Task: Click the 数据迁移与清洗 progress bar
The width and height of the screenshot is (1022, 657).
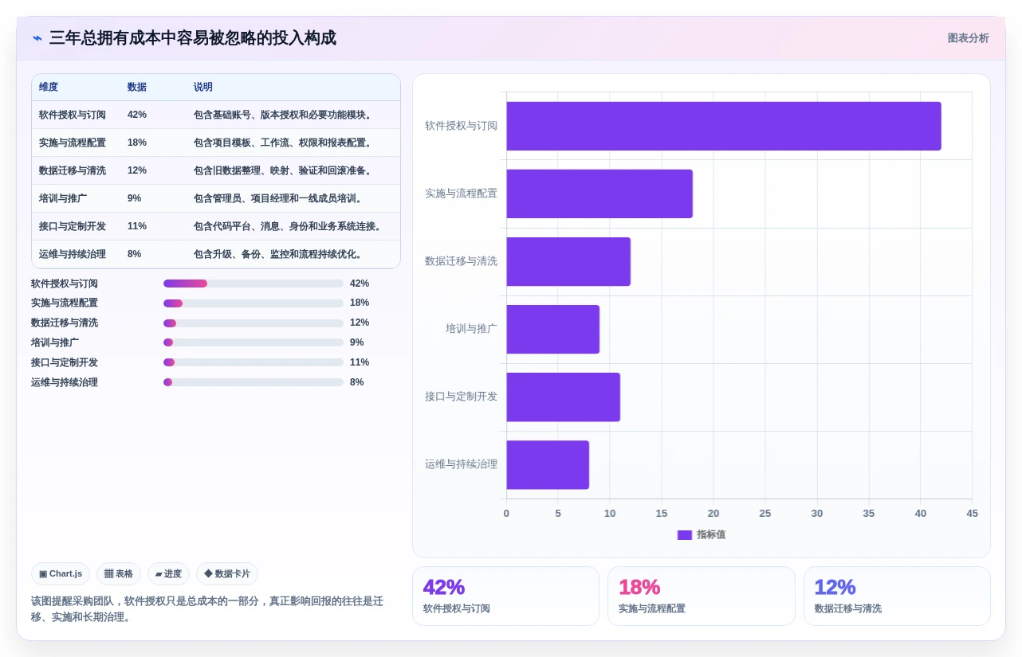Action: tap(254, 323)
